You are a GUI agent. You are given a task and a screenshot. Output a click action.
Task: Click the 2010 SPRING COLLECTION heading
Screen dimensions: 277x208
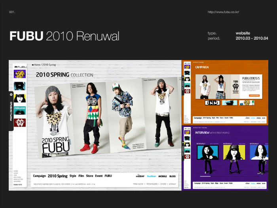[x=65, y=75]
